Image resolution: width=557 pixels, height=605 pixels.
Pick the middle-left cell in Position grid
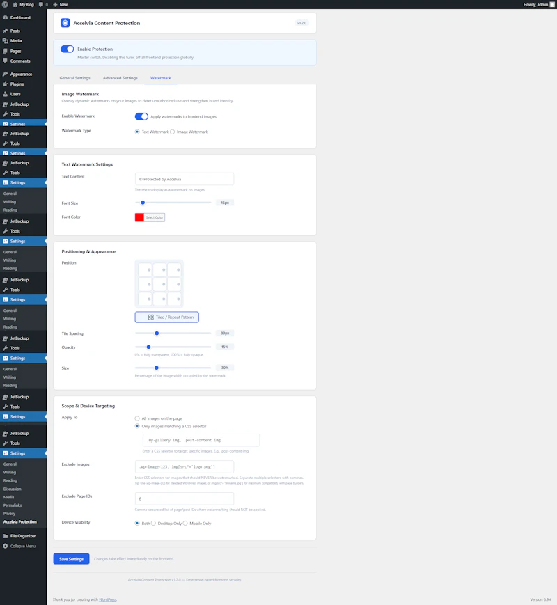(145, 284)
